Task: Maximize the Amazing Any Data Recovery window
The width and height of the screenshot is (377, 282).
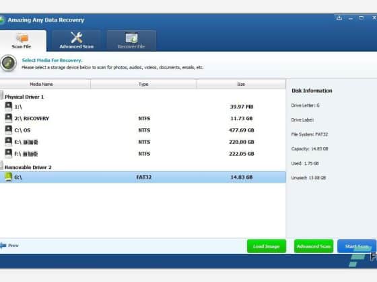Action: pos(362,18)
